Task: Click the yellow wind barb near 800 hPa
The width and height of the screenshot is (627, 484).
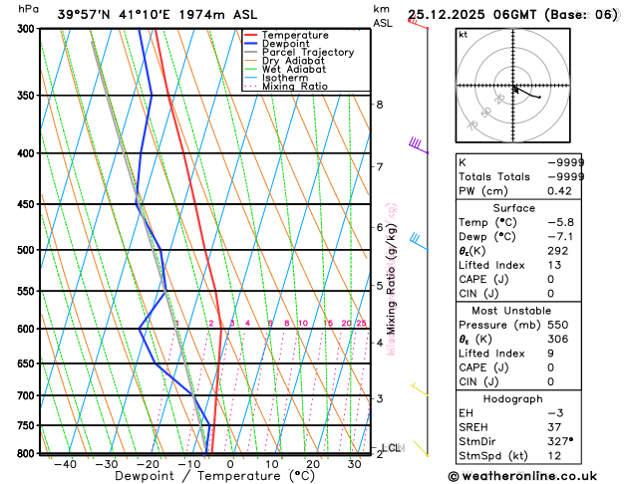Action: [x=421, y=448]
